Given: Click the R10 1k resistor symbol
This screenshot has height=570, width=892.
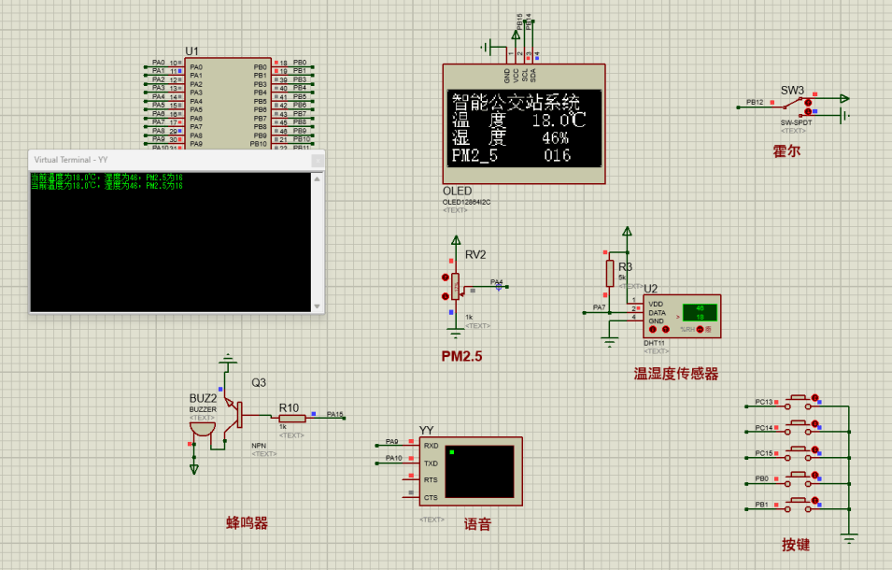Looking at the screenshot, I should click(293, 418).
